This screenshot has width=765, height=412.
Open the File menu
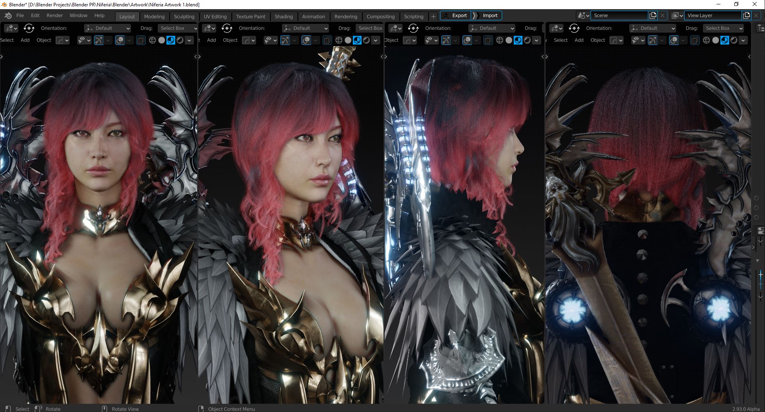[20, 16]
